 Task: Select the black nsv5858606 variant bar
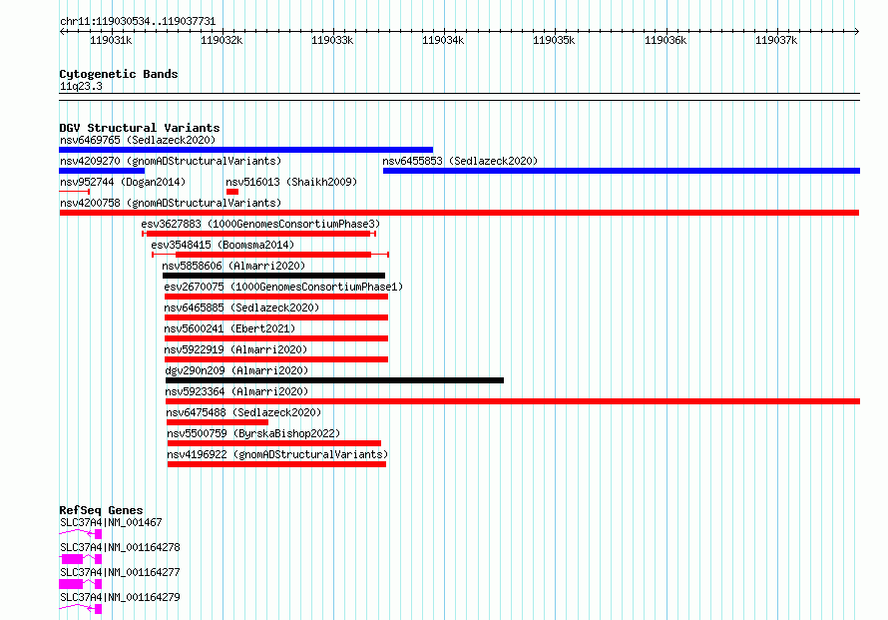[x=273, y=276]
